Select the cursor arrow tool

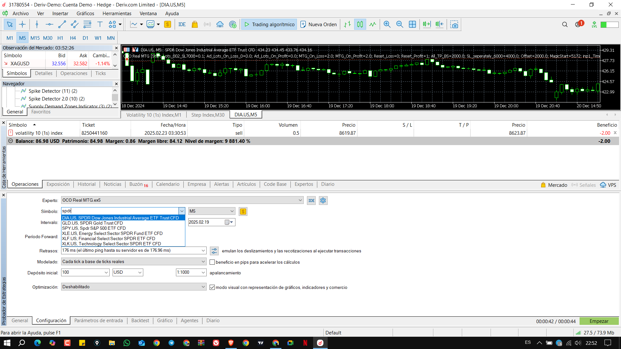[x=10, y=24]
